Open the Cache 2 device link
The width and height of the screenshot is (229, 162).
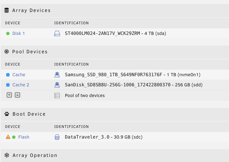coord(21,85)
